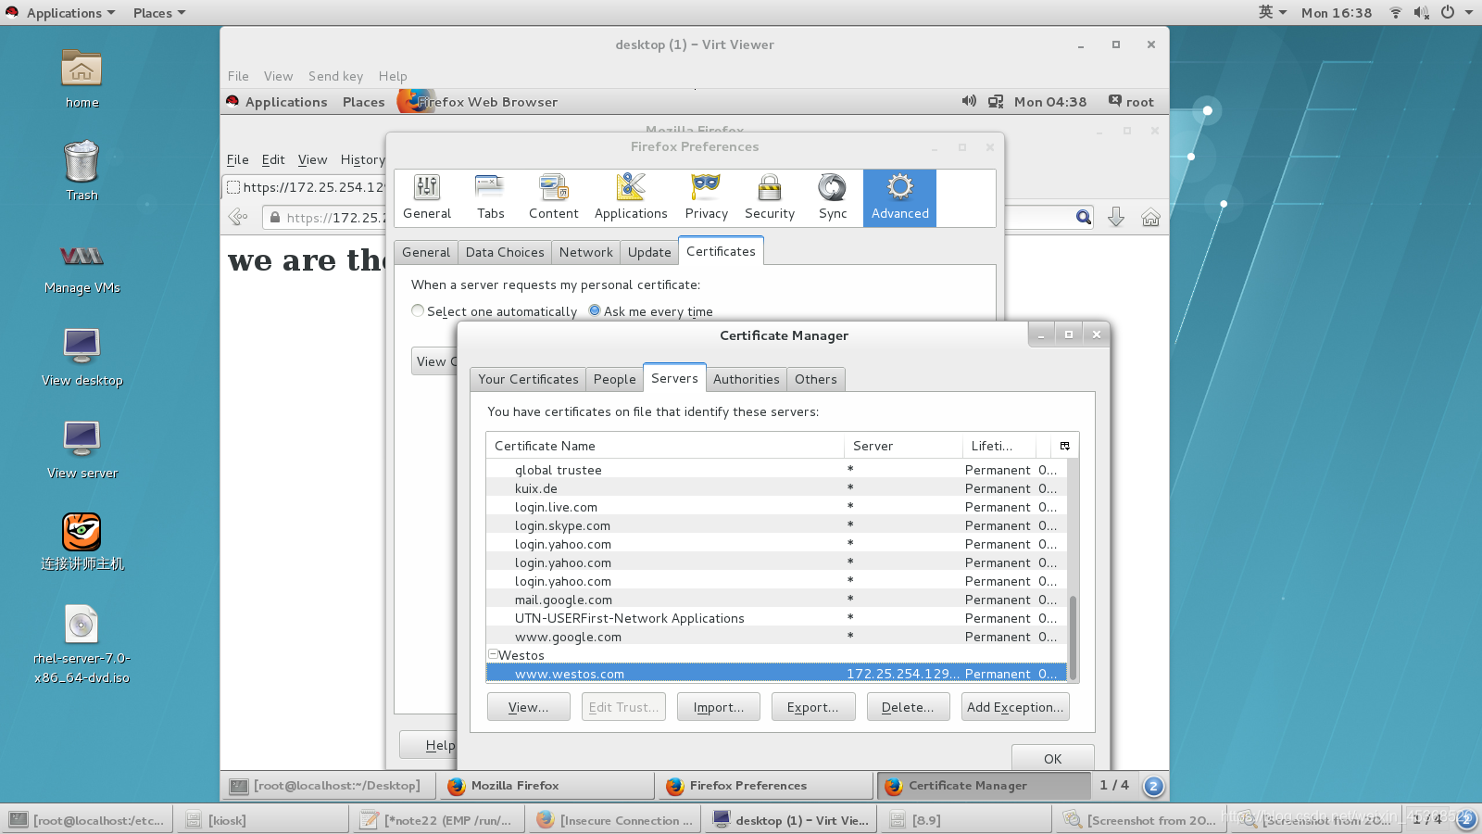Click the guest network connection icon
The height and width of the screenshot is (834, 1482).
click(996, 101)
